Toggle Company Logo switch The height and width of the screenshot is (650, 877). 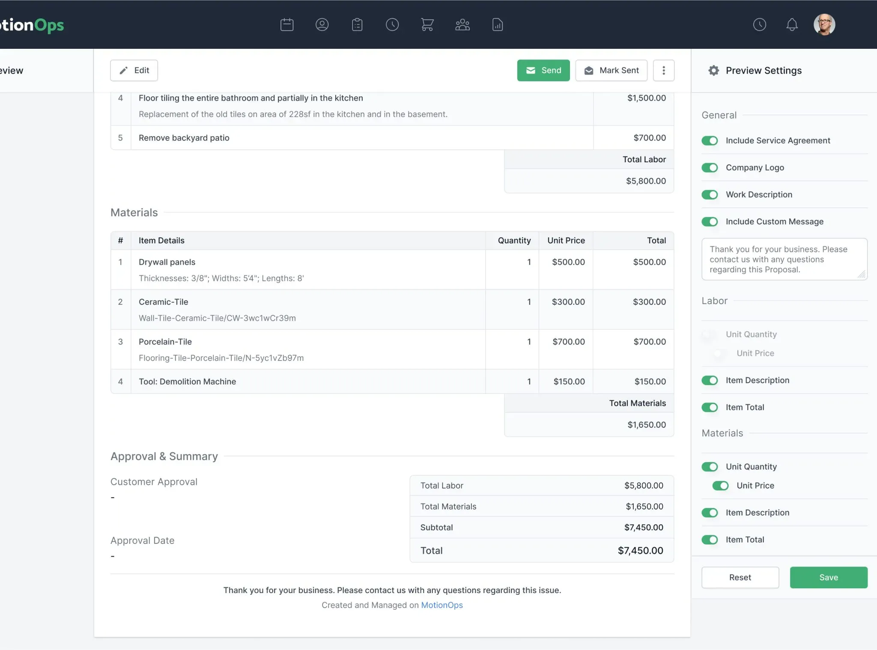pos(710,167)
